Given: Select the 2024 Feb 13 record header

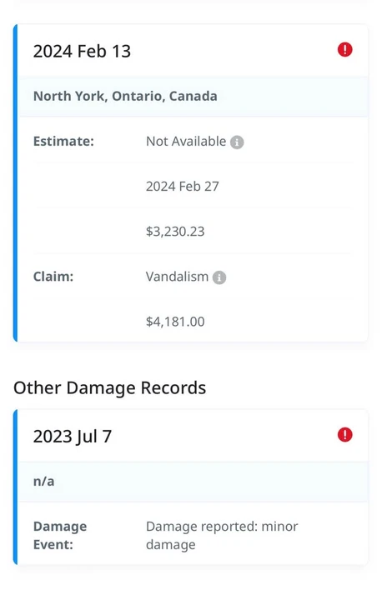Looking at the screenshot, I should tap(194, 51).
